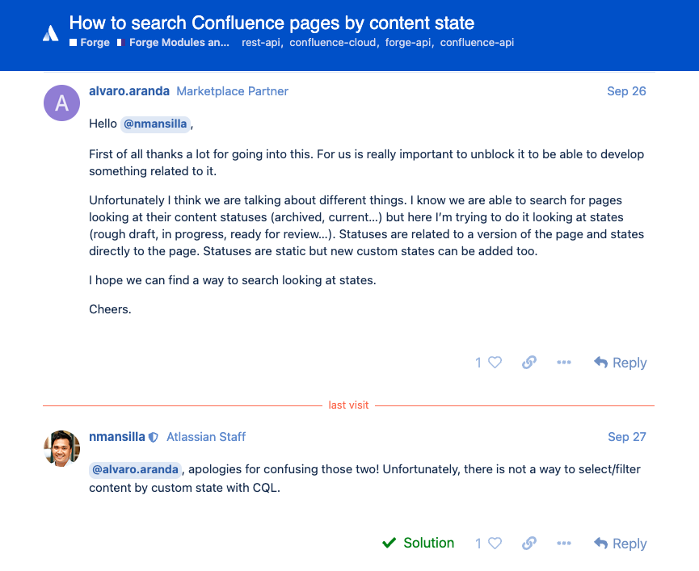Copy link to alvaro.aranda's post
This screenshot has height=571, width=699.
[x=529, y=363]
